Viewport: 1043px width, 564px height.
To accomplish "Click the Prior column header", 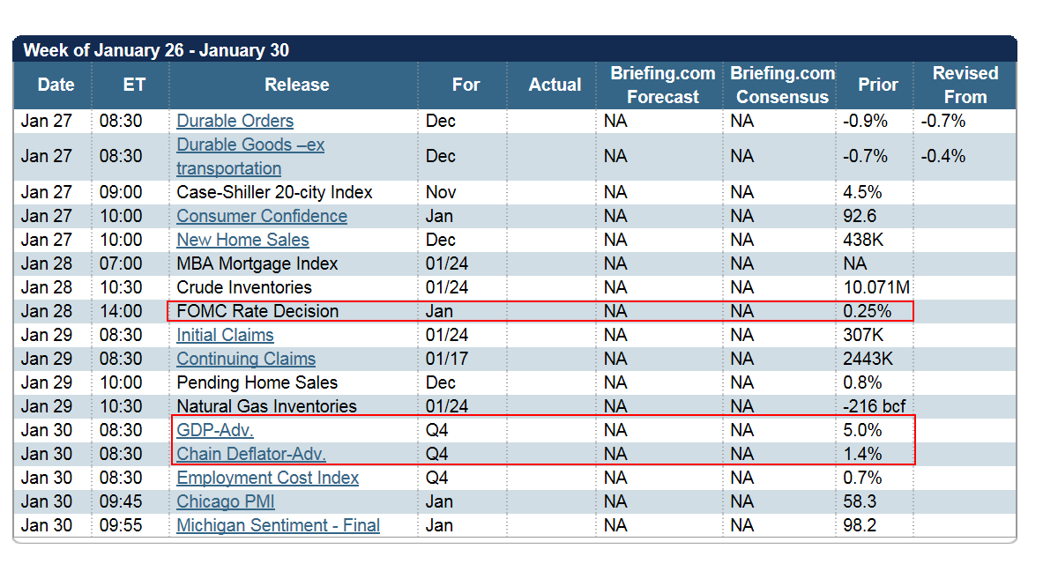I will 878,85.
